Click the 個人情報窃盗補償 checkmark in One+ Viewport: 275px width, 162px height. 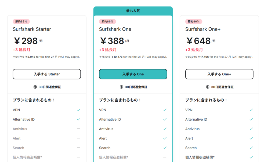[x=251, y=157]
